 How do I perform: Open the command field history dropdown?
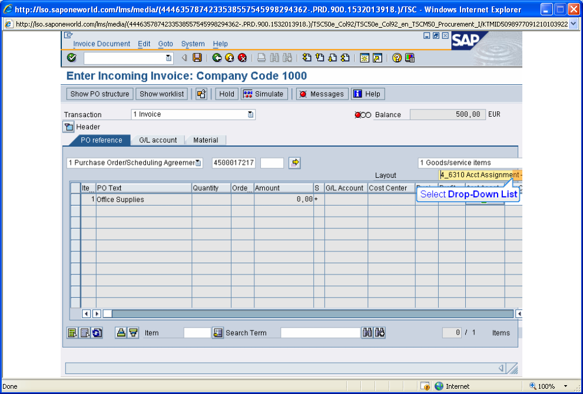pos(168,58)
